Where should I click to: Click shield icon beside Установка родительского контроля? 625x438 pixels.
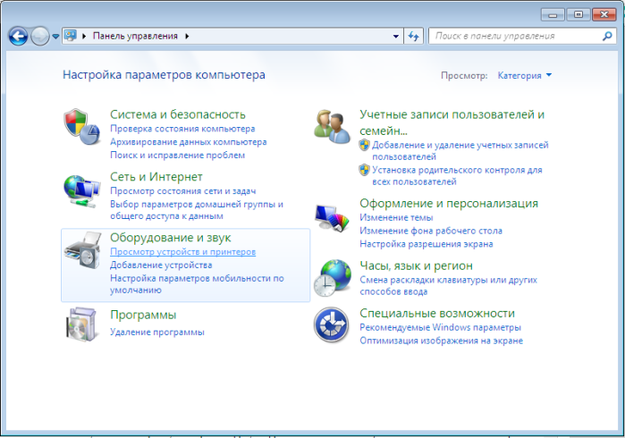pos(364,170)
